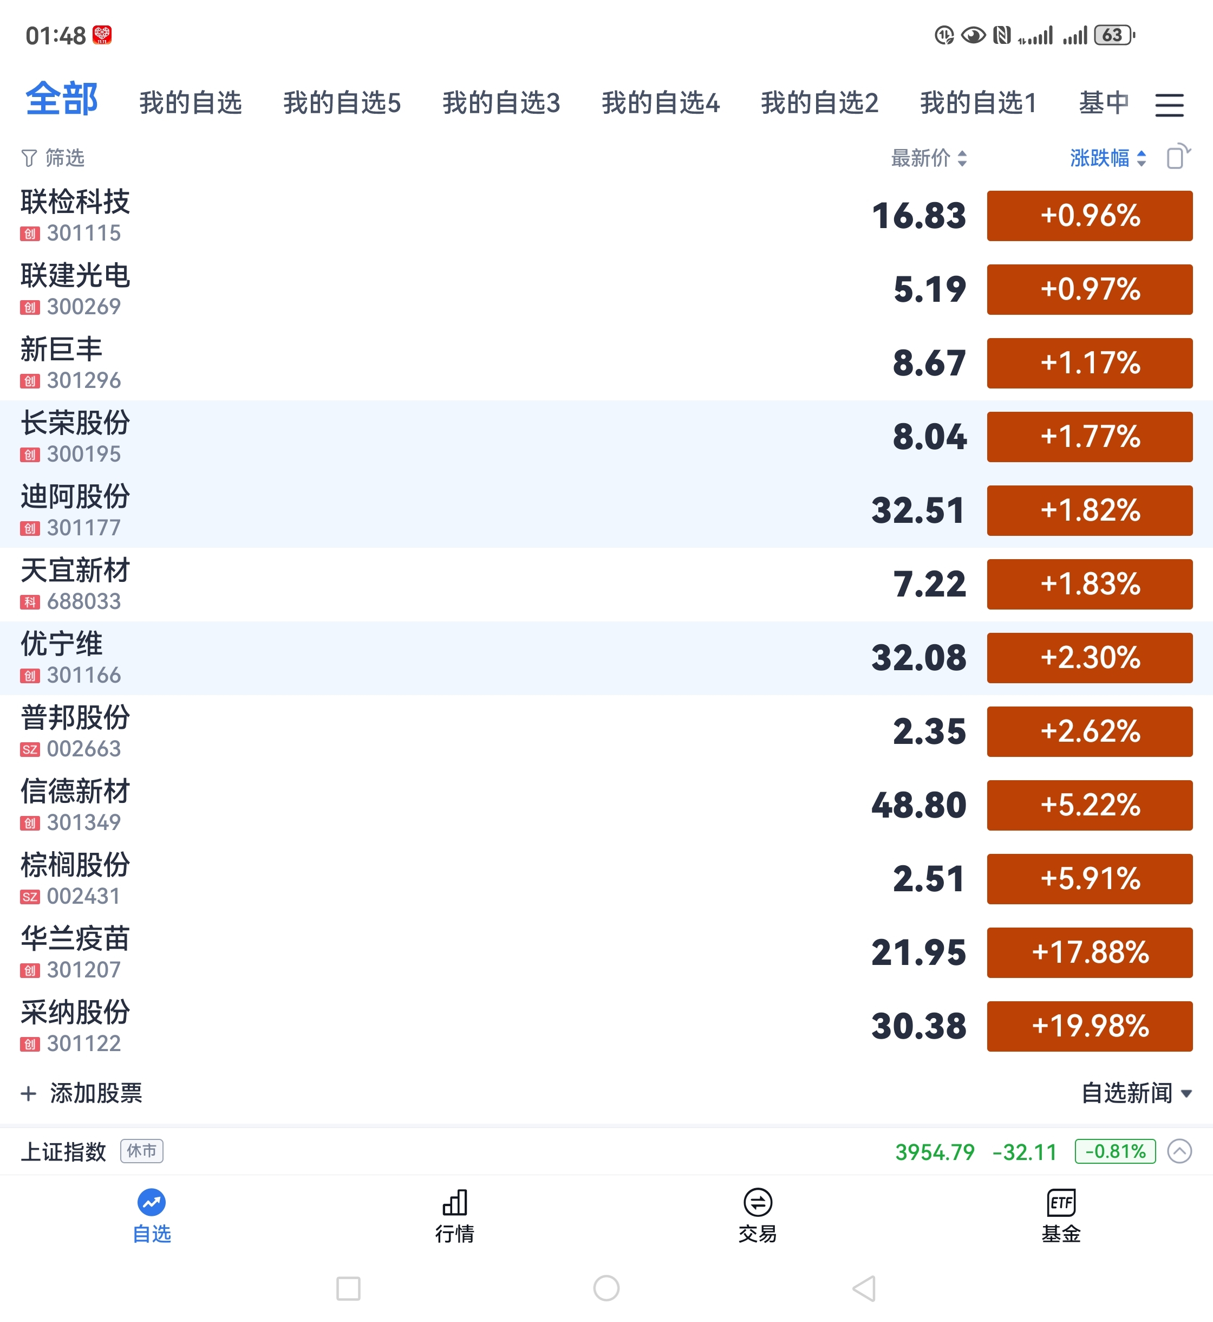Tap the rotate-screen layout icon
Viewport: 1213px width, 1322px height.
(x=1178, y=157)
